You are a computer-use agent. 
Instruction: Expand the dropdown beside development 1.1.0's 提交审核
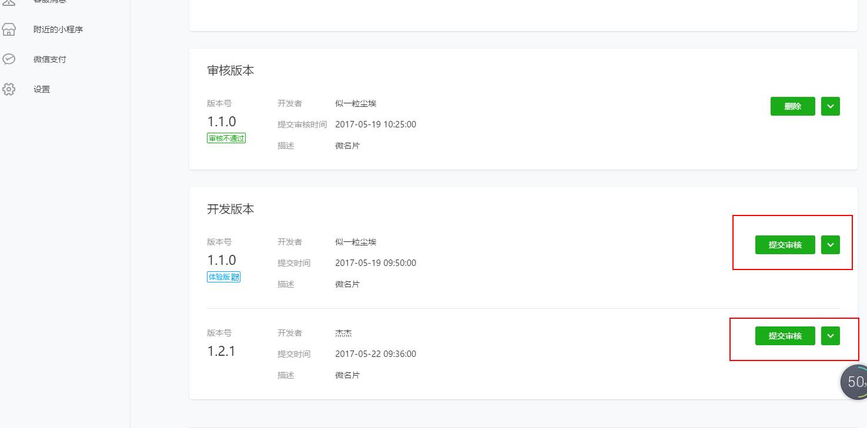(830, 245)
